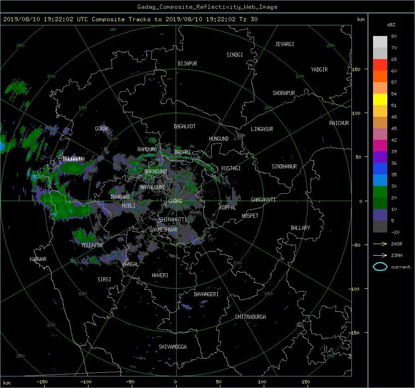Click the 24SR legend label
The height and width of the screenshot is (388, 415).
point(397,244)
